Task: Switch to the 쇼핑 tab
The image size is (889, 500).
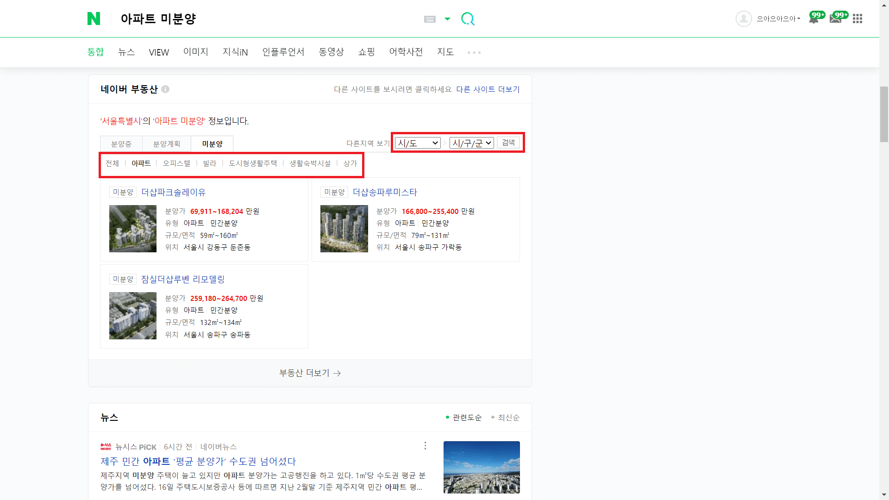Action: tap(366, 52)
